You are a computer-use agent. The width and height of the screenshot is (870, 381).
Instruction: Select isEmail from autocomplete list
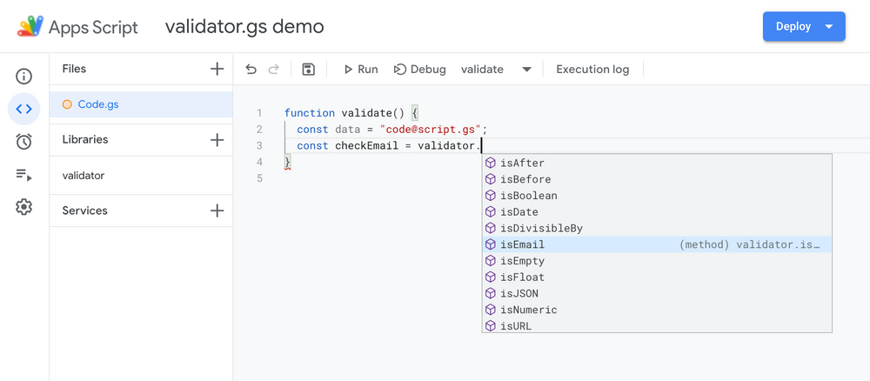[x=522, y=244]
